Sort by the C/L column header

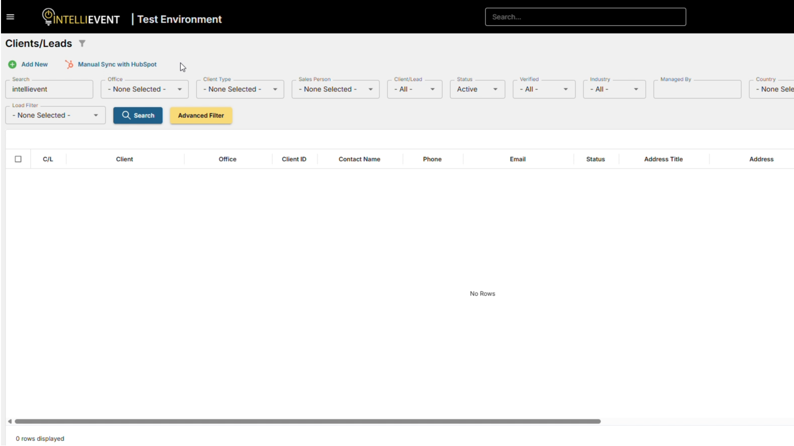pyautogui.click(x=48, y=159)
